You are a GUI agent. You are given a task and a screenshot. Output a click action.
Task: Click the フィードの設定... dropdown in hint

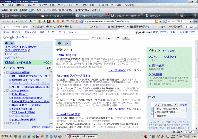coord(166,105)
